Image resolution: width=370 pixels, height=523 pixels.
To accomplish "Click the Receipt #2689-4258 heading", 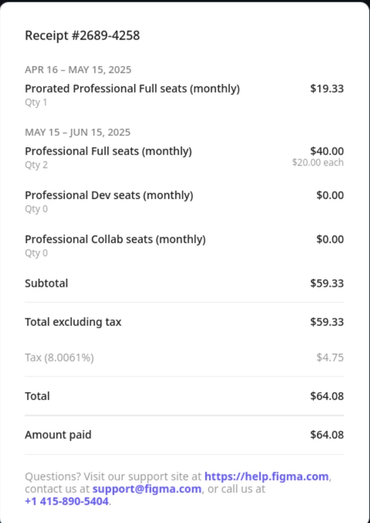I will [x=82, y=36].
